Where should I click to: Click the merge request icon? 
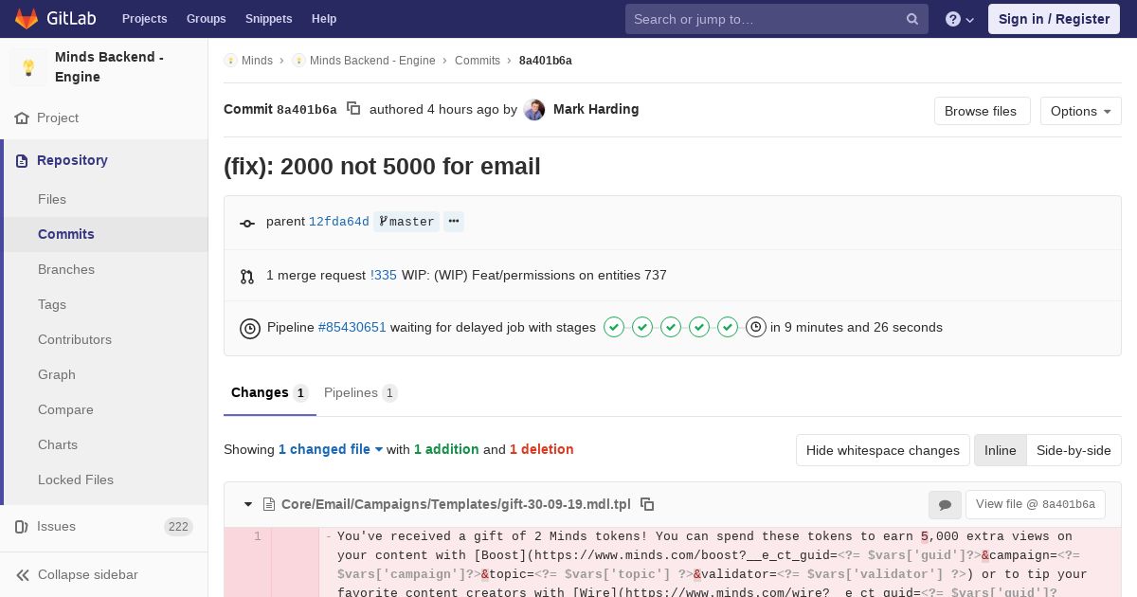[247, 277]
